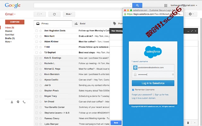Screen dimensions: 202x126
Task: Open the search options dropdown arrow
Action: [130, 5]
